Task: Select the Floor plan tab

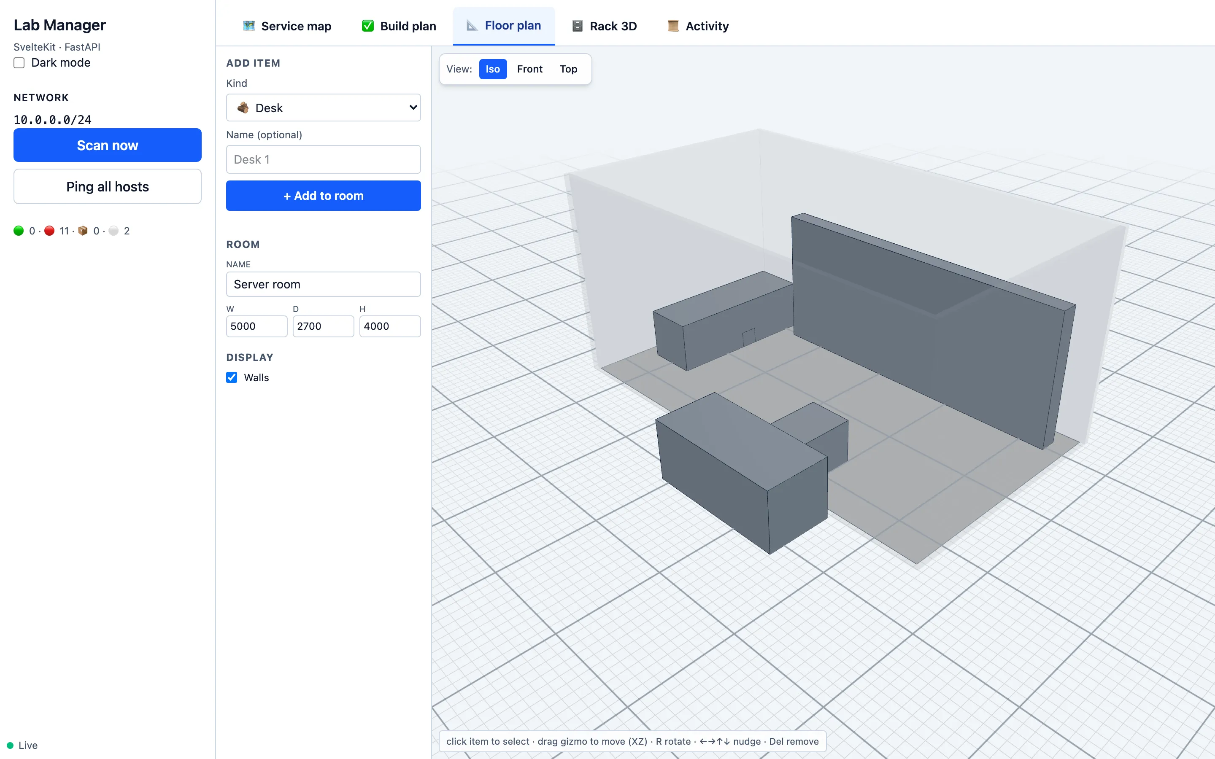Action: [504, 26]
